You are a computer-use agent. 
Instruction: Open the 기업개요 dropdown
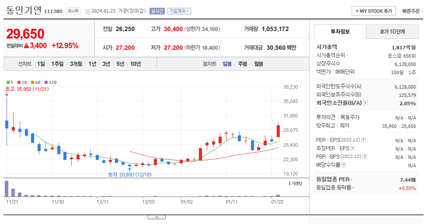pos(179,11)
